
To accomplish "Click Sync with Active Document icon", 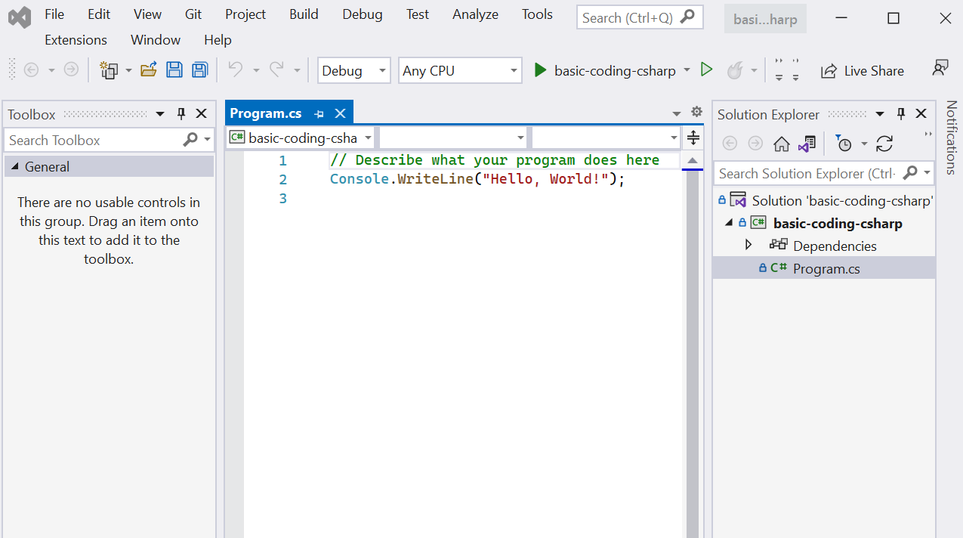I will 884,144.
